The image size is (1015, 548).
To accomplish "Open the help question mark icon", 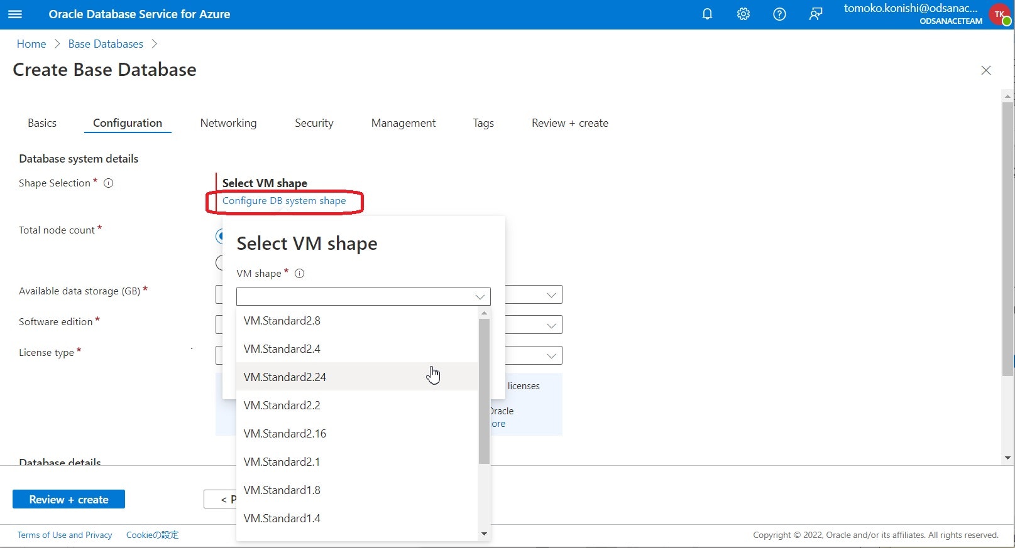I will pos(779,14).
